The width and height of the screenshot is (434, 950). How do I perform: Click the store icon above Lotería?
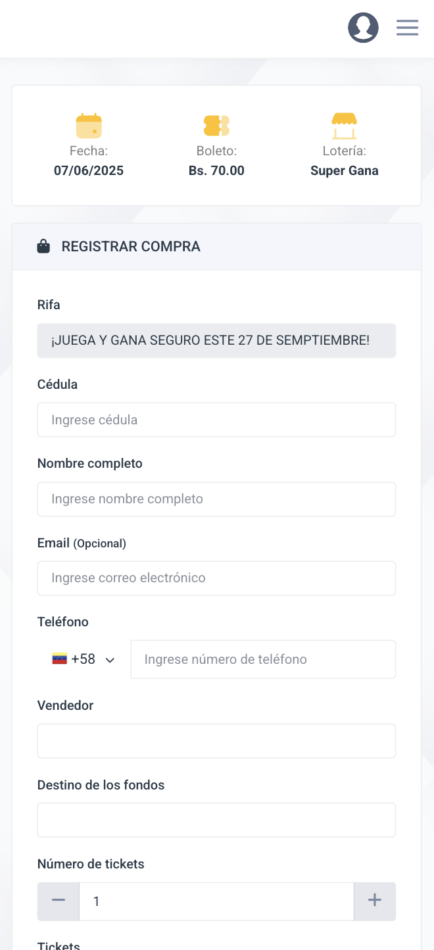[x=344, y=126]
